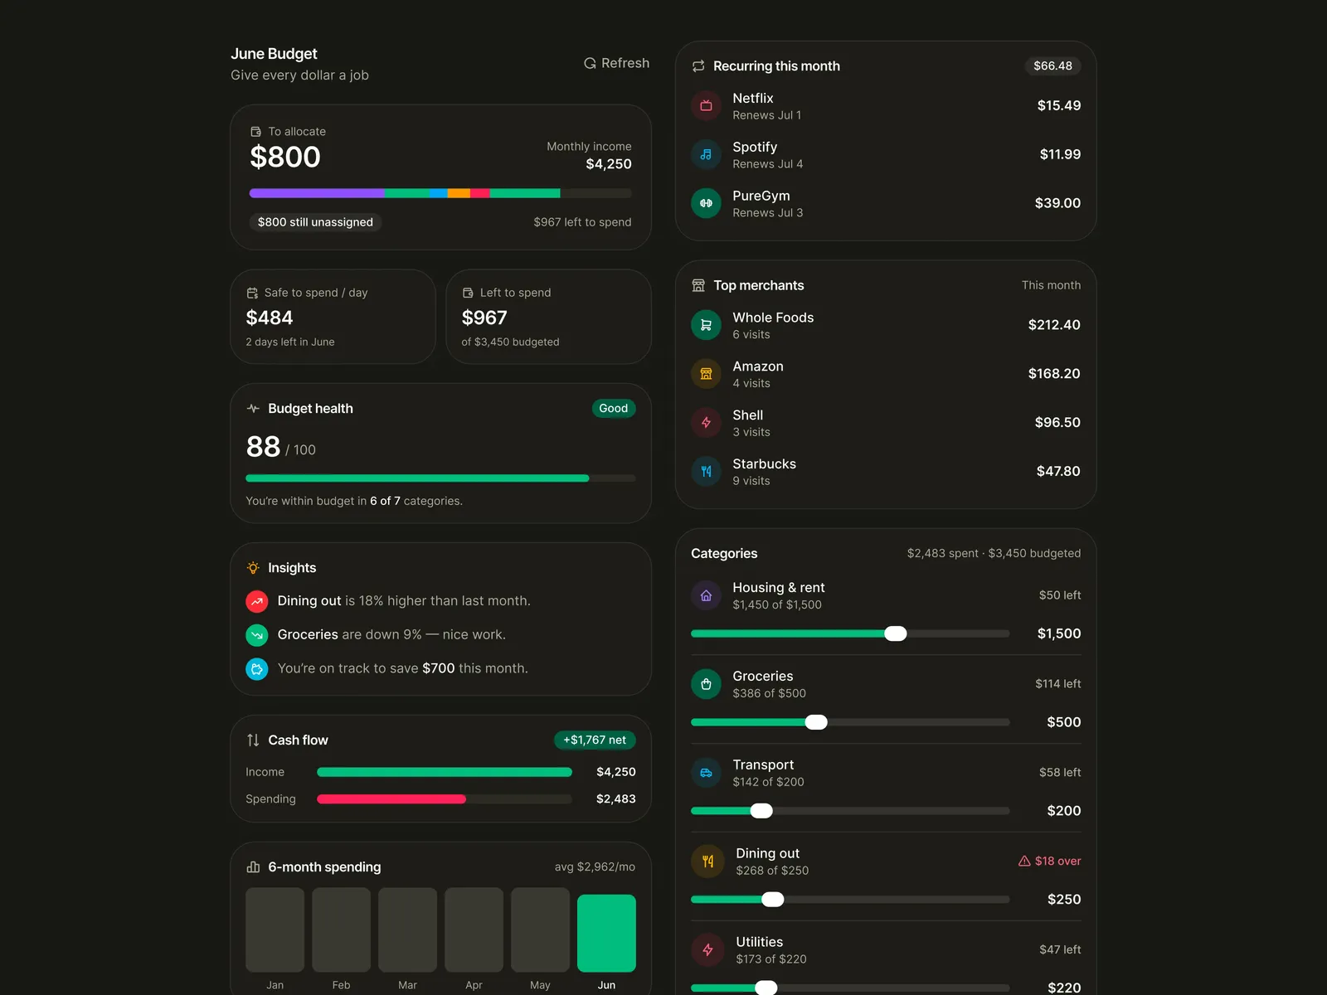Click the Transport car icon

pos(706,773)
